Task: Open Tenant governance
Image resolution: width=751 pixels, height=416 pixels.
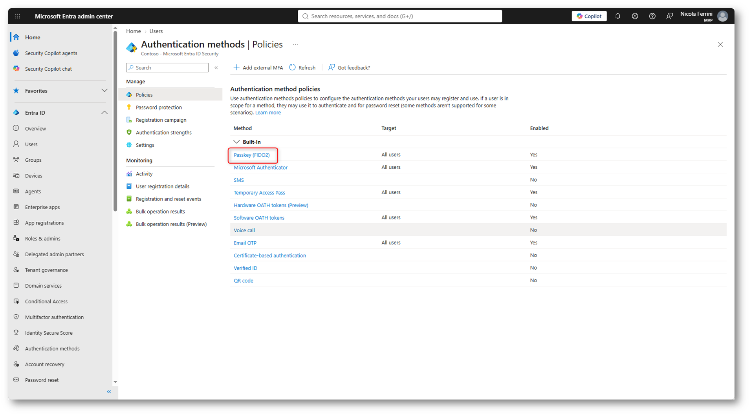Action: pos(46,270)
